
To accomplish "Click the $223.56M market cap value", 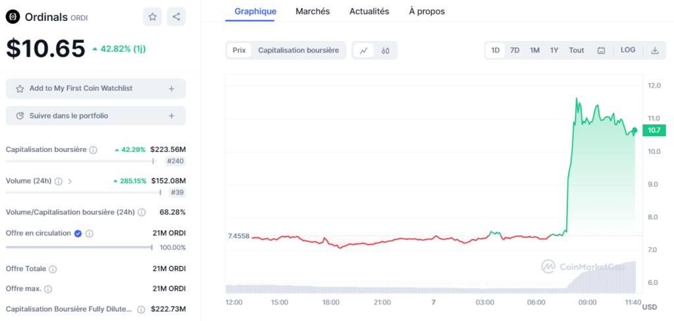I will [x=168, y=150].
